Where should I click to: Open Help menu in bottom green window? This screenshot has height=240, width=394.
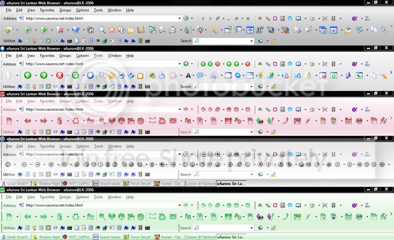click(x=130, y=197)
